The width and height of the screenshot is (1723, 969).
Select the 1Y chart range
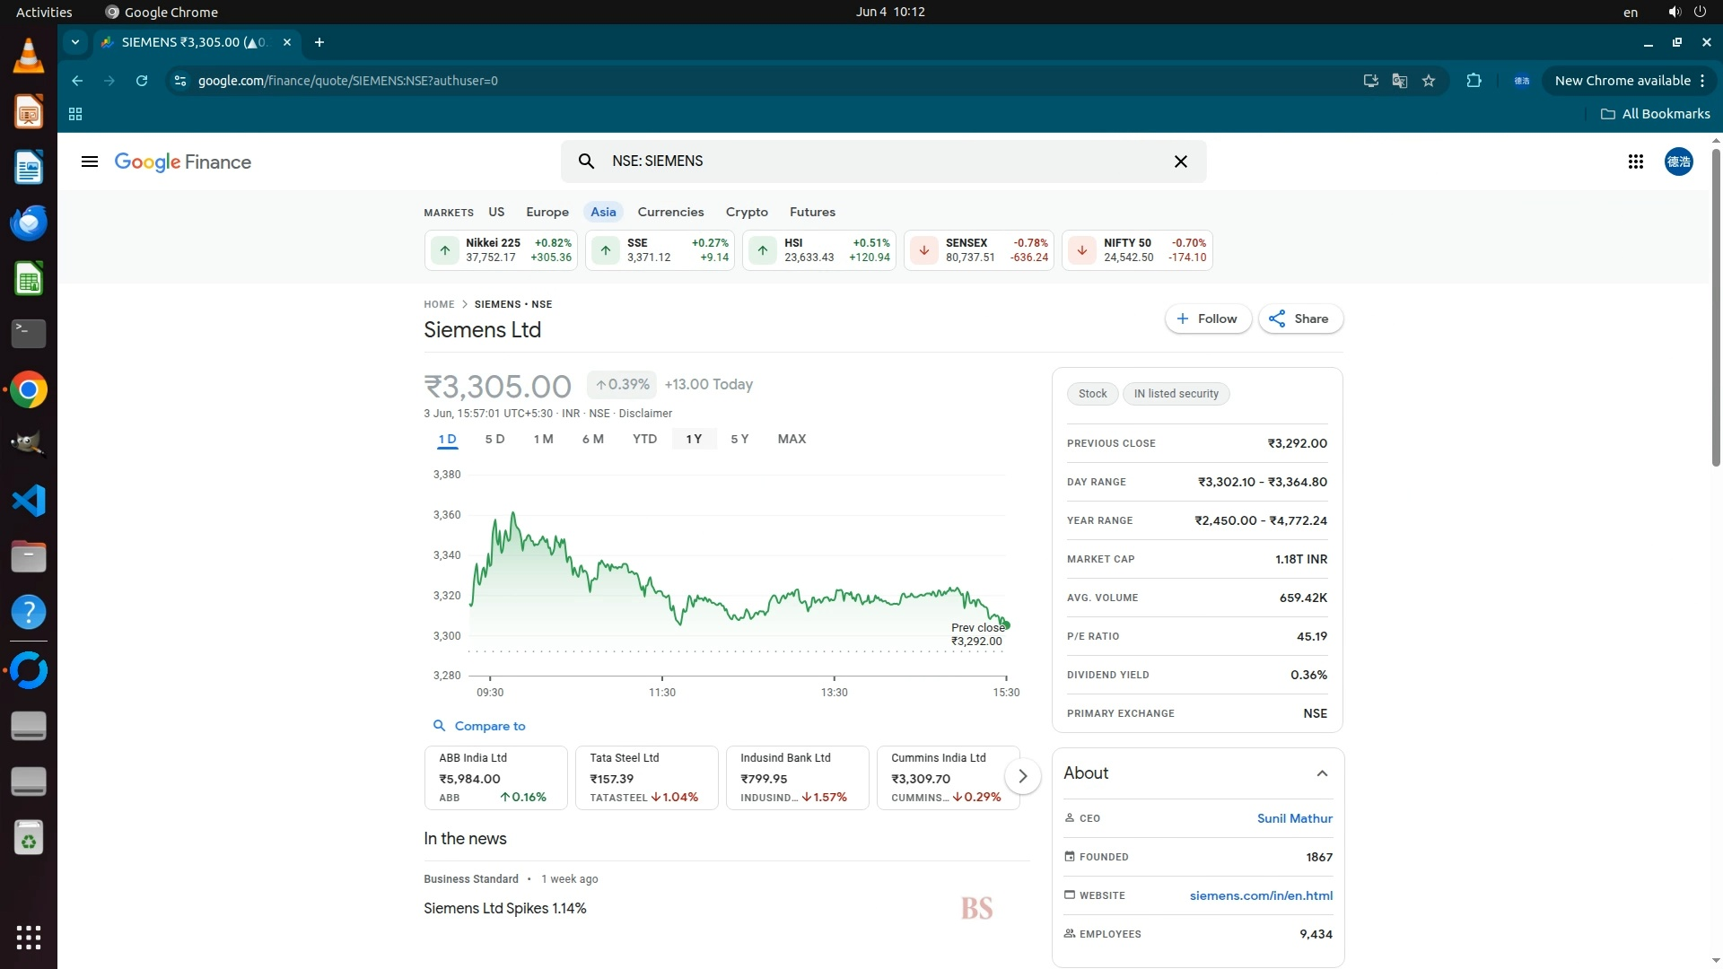pos(694,439)
